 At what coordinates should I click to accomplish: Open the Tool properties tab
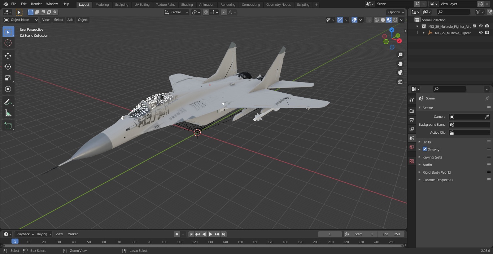pyautogui.click(x=411, y=100)
